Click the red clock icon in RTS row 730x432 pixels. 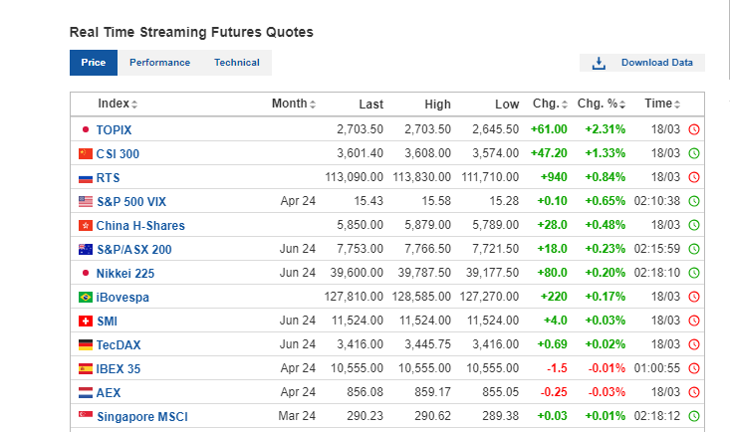pyautogui.click(x=694, y=177)
